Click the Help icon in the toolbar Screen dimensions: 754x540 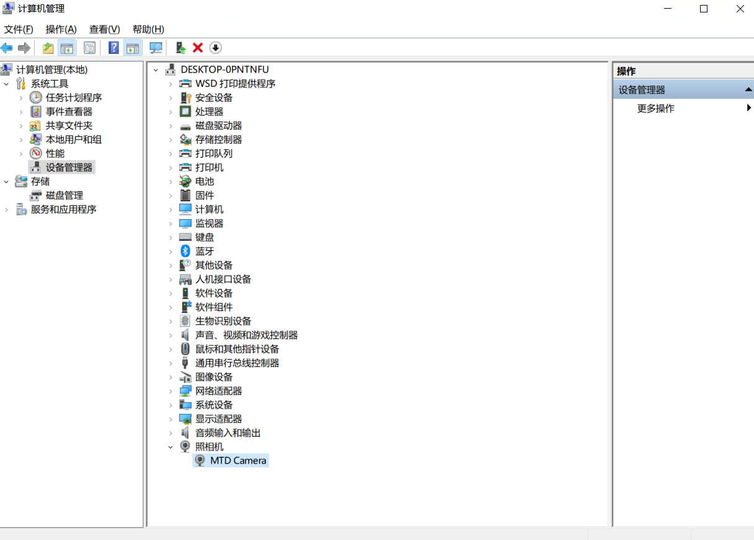113,48
